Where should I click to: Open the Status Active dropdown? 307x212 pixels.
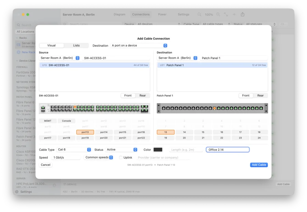[121, 150]
